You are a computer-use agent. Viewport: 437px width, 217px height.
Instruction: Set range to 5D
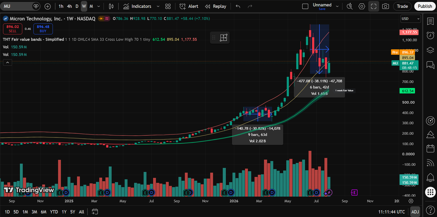16,212
